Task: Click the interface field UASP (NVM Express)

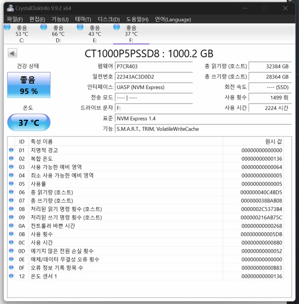Action: pos(154,87)
